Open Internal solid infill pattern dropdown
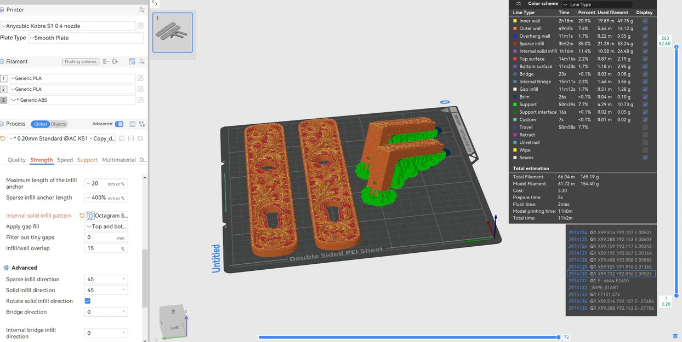The height and width of the screenshot is (342, 682). (x=107, y=216)
